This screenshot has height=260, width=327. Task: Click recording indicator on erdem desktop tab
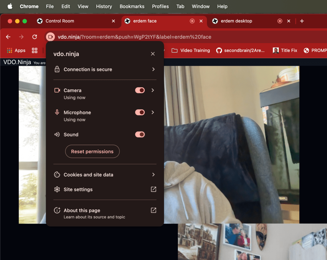(280, 21)
